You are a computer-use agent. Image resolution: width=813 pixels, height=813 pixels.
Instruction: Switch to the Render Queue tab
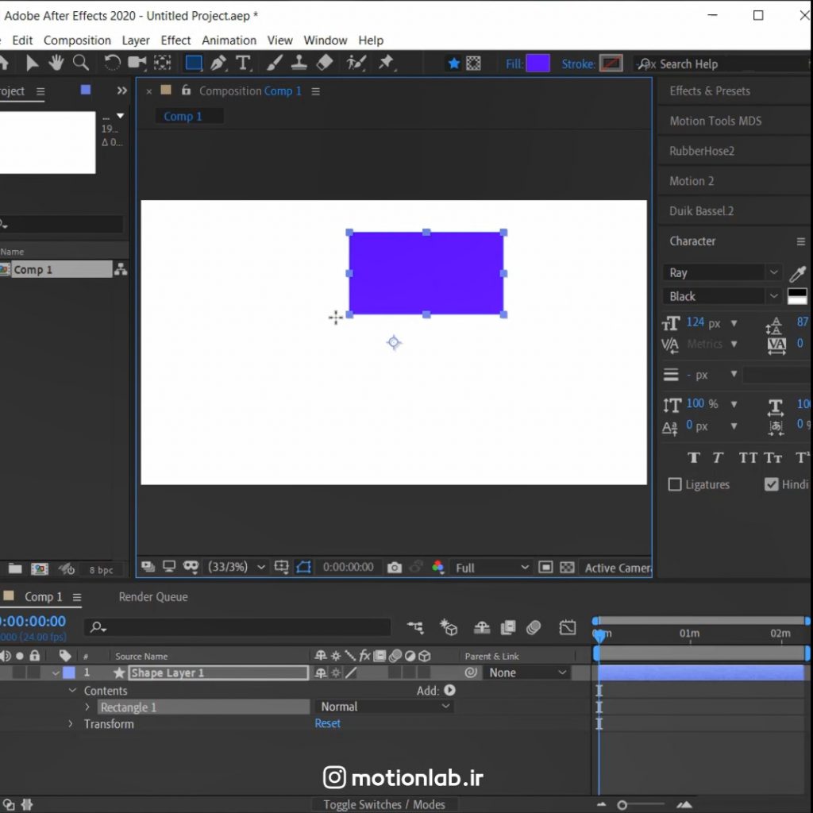(x=153, y=597)
